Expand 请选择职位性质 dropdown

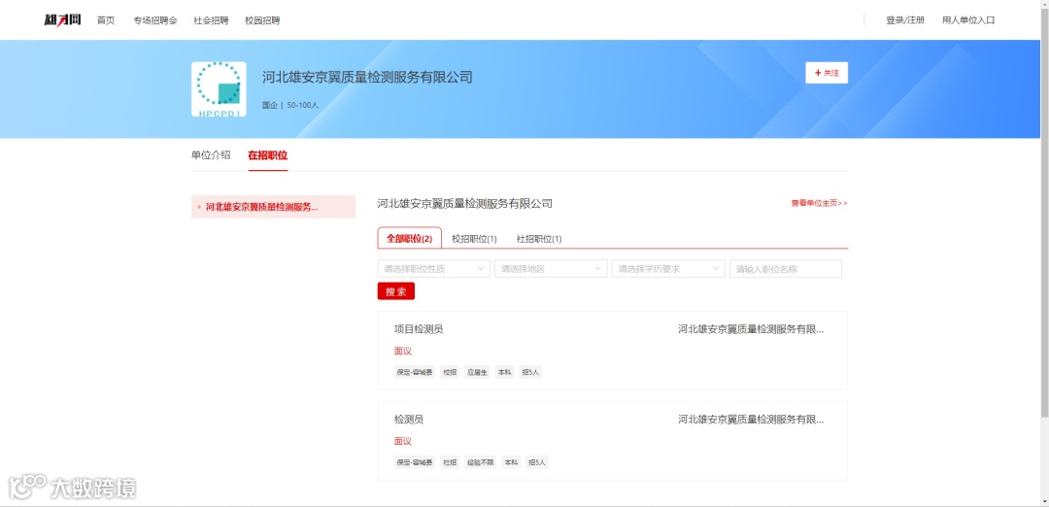point(433,269)
